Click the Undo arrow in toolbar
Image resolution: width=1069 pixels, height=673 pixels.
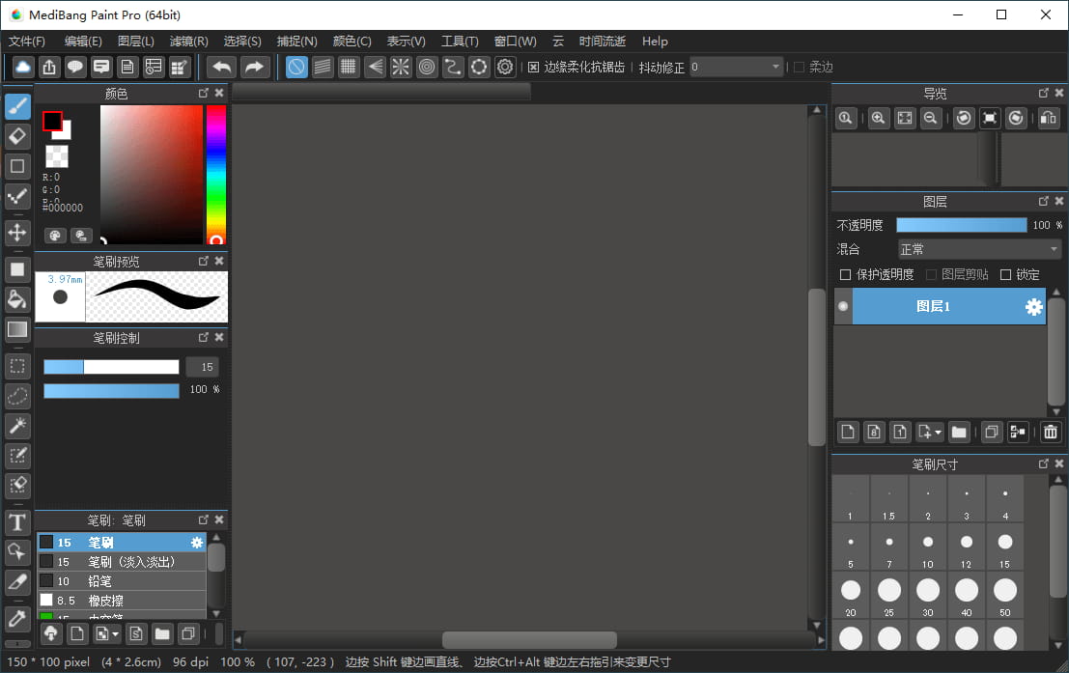click(x=222, y=67)
